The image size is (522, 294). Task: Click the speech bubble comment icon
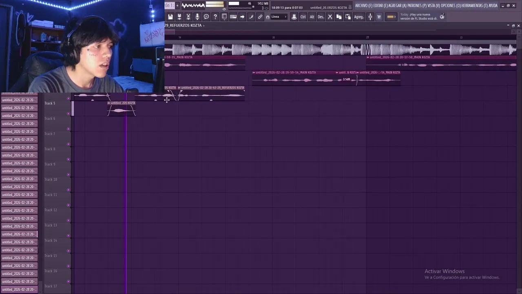click(206, 17)
